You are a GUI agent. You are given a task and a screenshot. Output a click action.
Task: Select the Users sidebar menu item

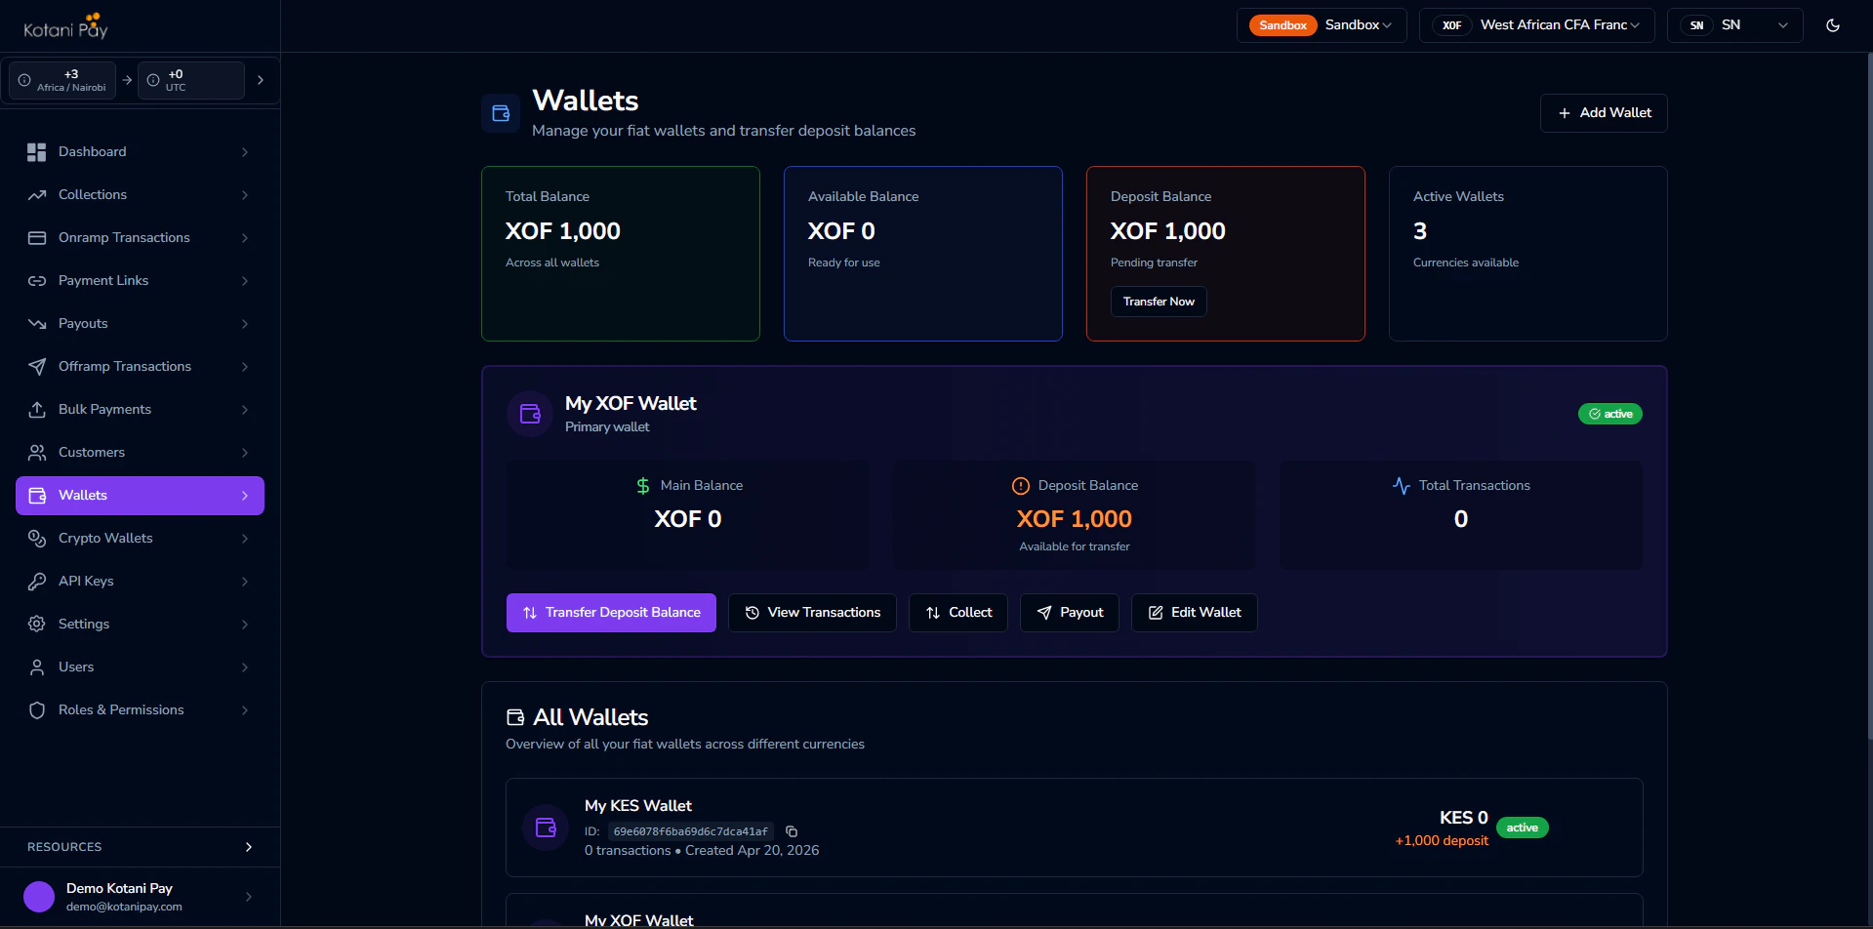coord(78,666)
